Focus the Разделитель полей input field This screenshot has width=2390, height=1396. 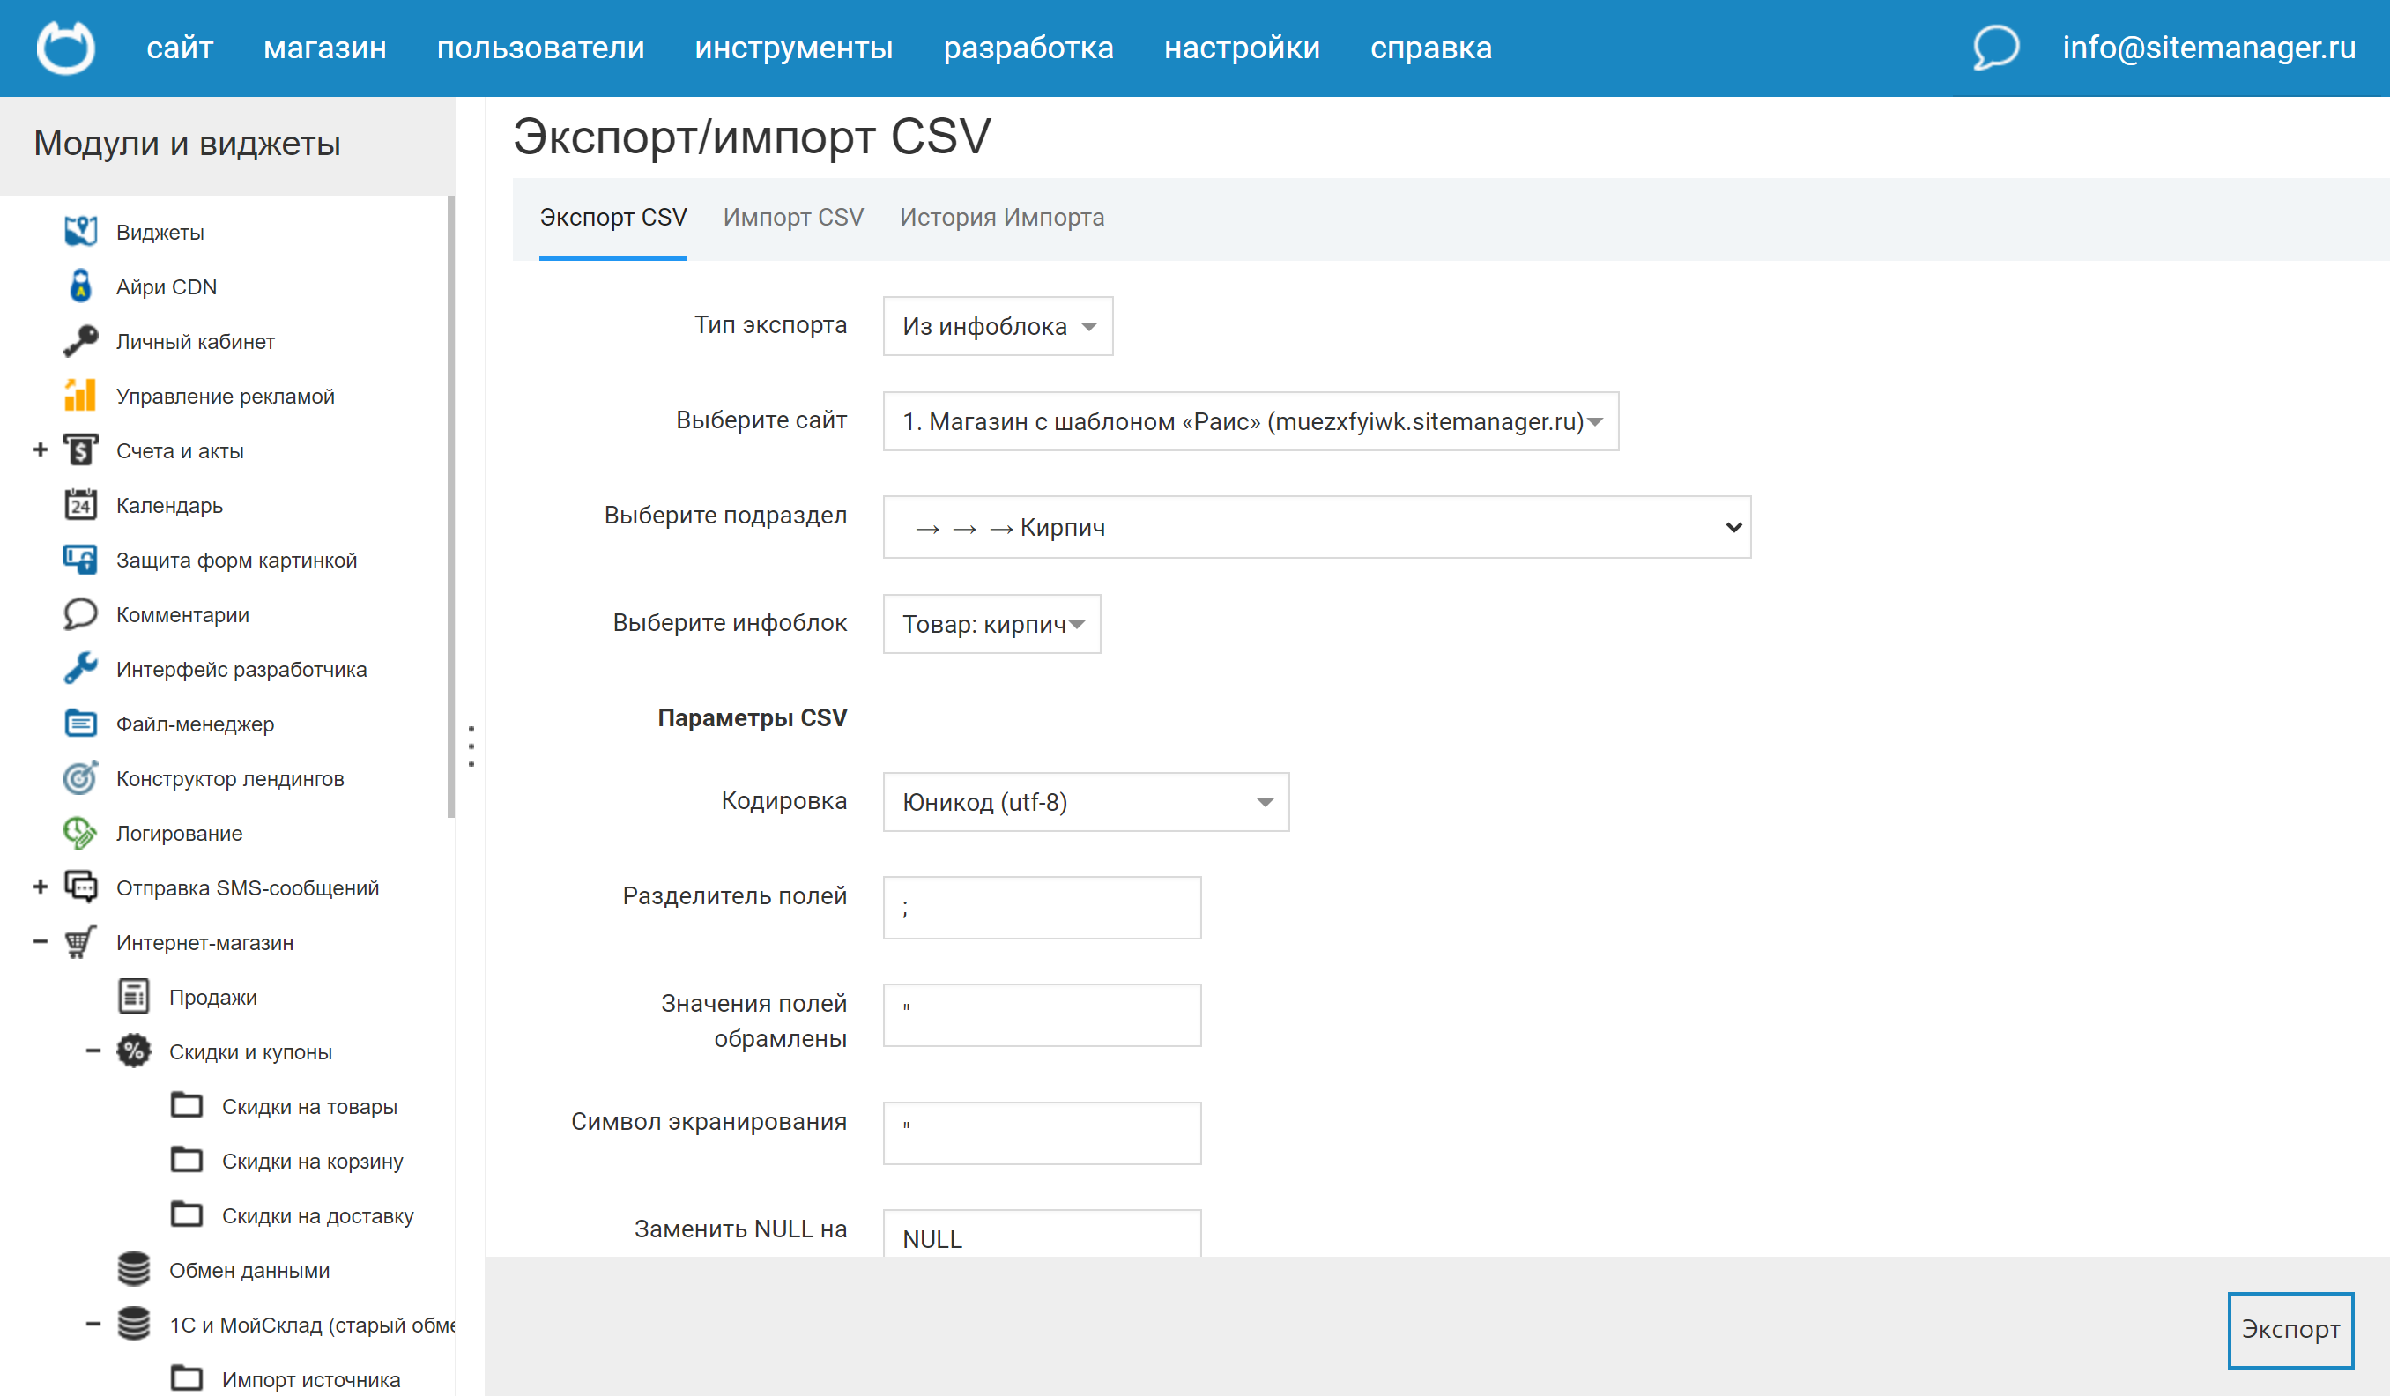tap(1042, 908)
